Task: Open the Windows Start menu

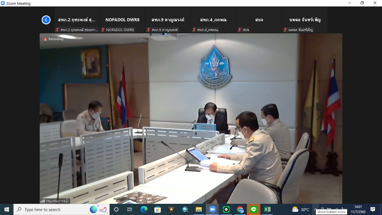Action: (x=7, y=209)
